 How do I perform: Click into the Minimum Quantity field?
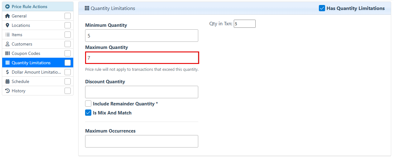pos(142,36)
